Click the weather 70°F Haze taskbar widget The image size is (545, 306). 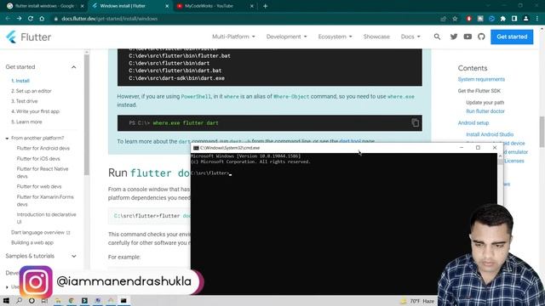[418, 301]
